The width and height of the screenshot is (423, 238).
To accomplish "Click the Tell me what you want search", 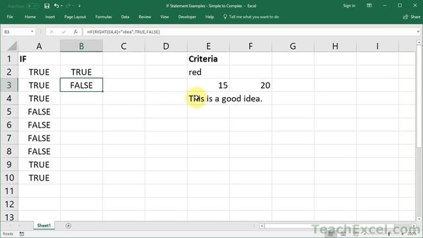I will (251, 17).
